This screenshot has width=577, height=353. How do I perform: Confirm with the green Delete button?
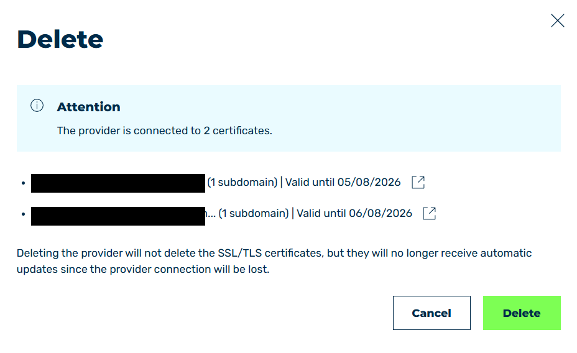point(522,313)
